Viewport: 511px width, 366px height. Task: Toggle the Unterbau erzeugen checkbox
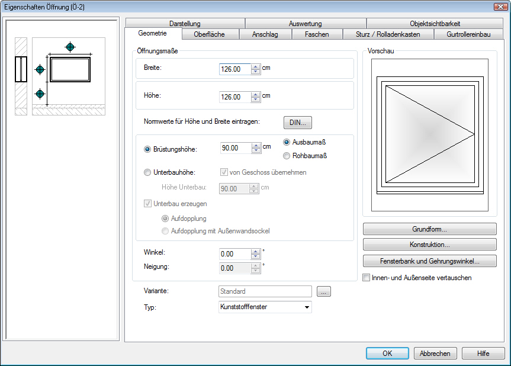point(147,204)
